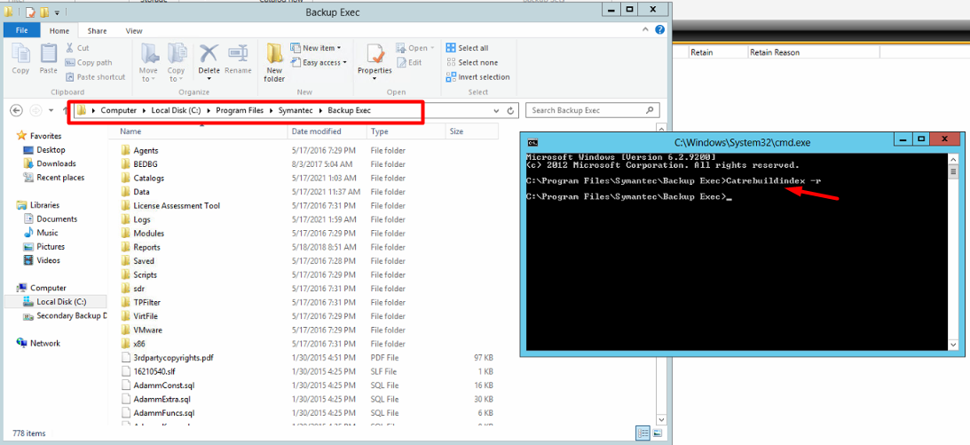Open the Catalogs folder
Image resolution: width=970 pixels, height=445 pixels.
(148, 179)
